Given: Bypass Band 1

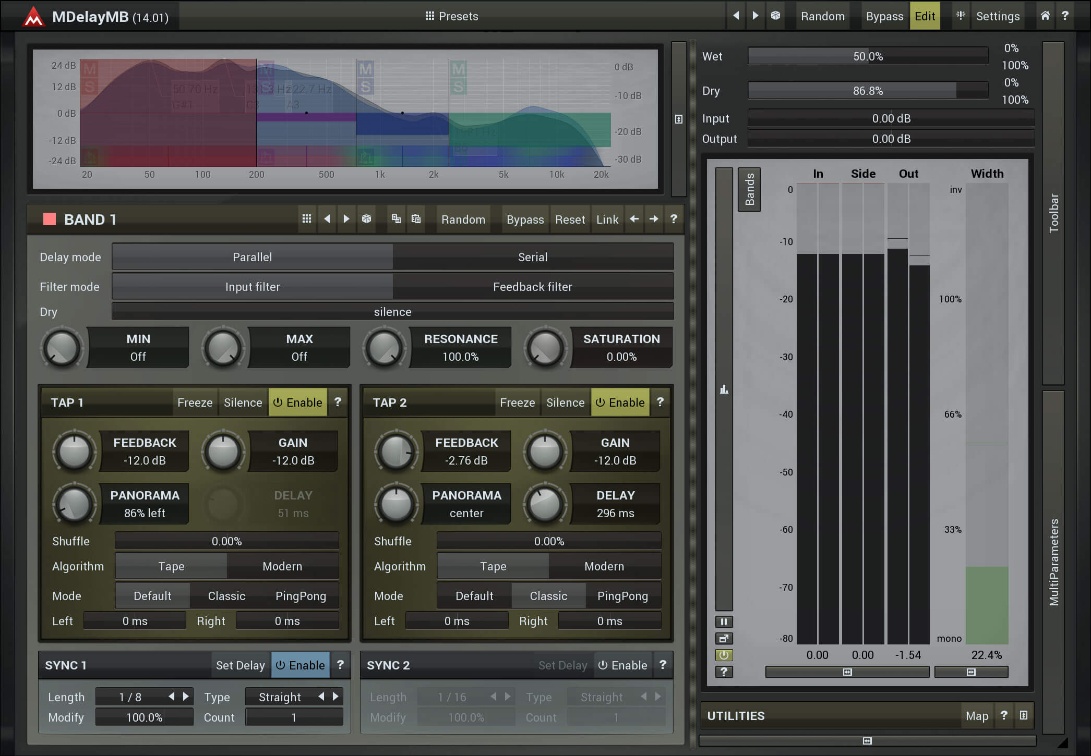Looking at the screenshot, I should tap(525, 220).
